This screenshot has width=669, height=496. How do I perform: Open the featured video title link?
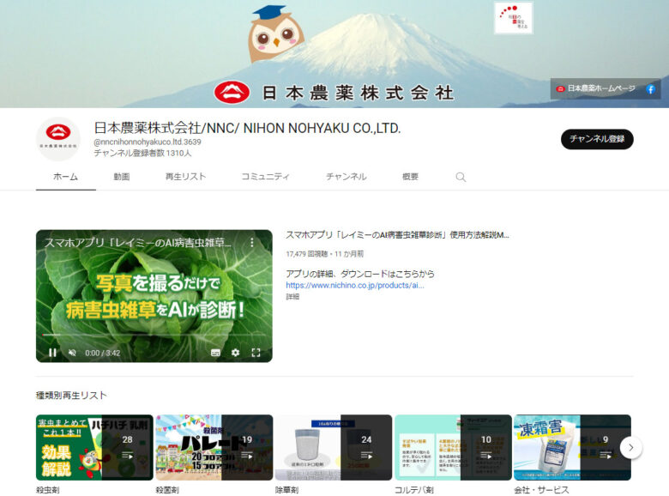(x=397, y=235)
